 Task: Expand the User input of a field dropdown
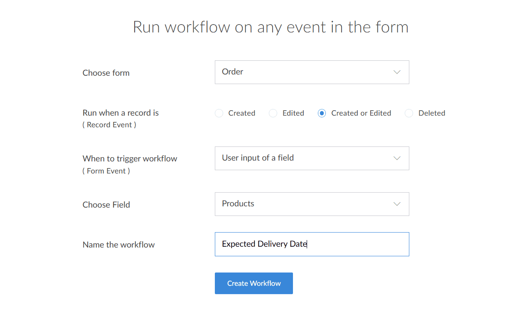(312, 158)
